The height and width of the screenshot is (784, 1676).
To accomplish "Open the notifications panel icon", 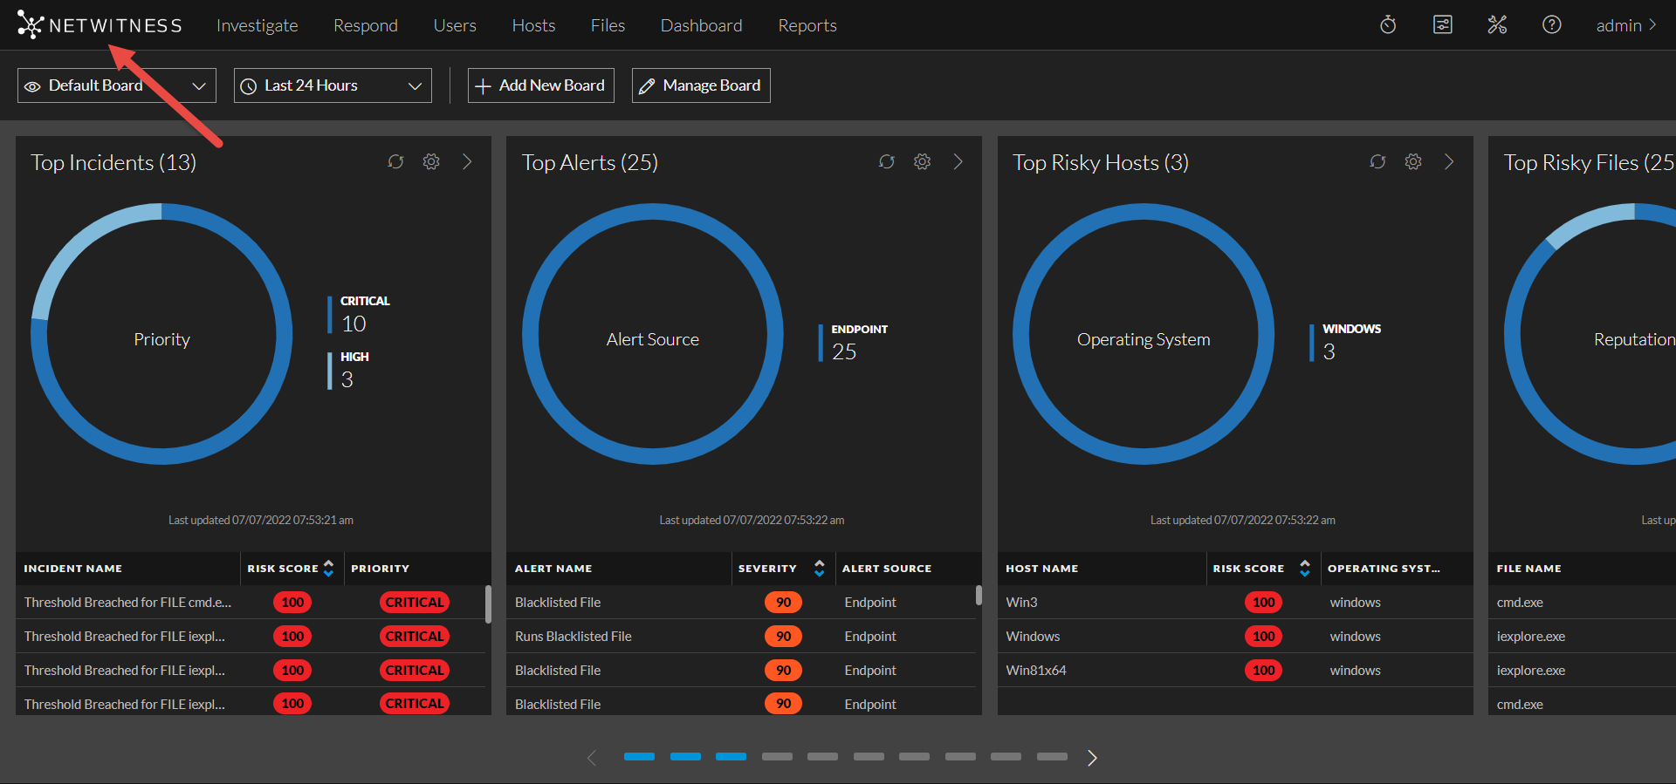I will [x=1443, y=25].
